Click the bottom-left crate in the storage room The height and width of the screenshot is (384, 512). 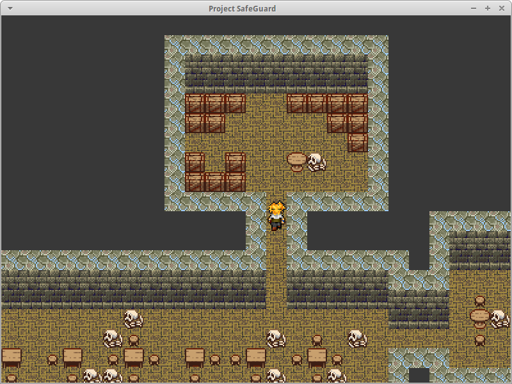coord(195,182)
